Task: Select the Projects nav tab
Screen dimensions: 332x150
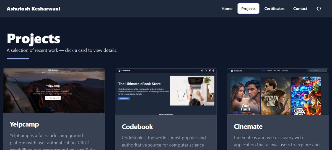Action: tap(248, 9)
